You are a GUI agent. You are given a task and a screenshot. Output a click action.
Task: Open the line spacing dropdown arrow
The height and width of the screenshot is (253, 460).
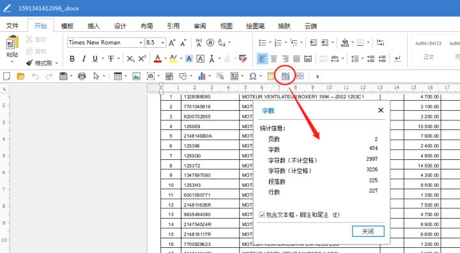362,59
